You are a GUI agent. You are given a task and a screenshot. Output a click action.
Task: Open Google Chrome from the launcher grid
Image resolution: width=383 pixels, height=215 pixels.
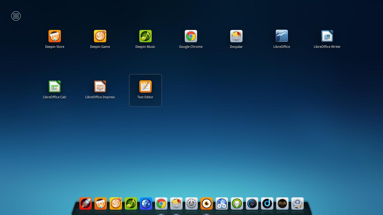click(x=191, y=36)
